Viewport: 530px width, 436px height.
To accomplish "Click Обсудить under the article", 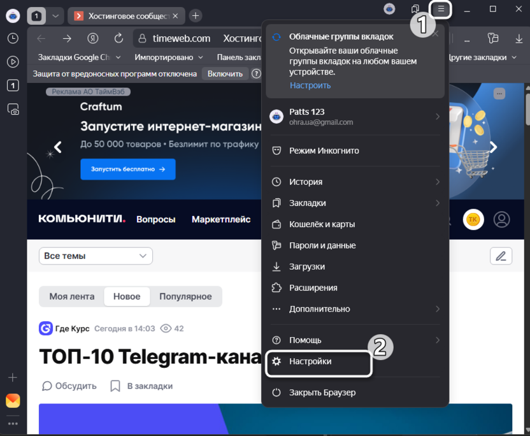I will pos(69,386).
